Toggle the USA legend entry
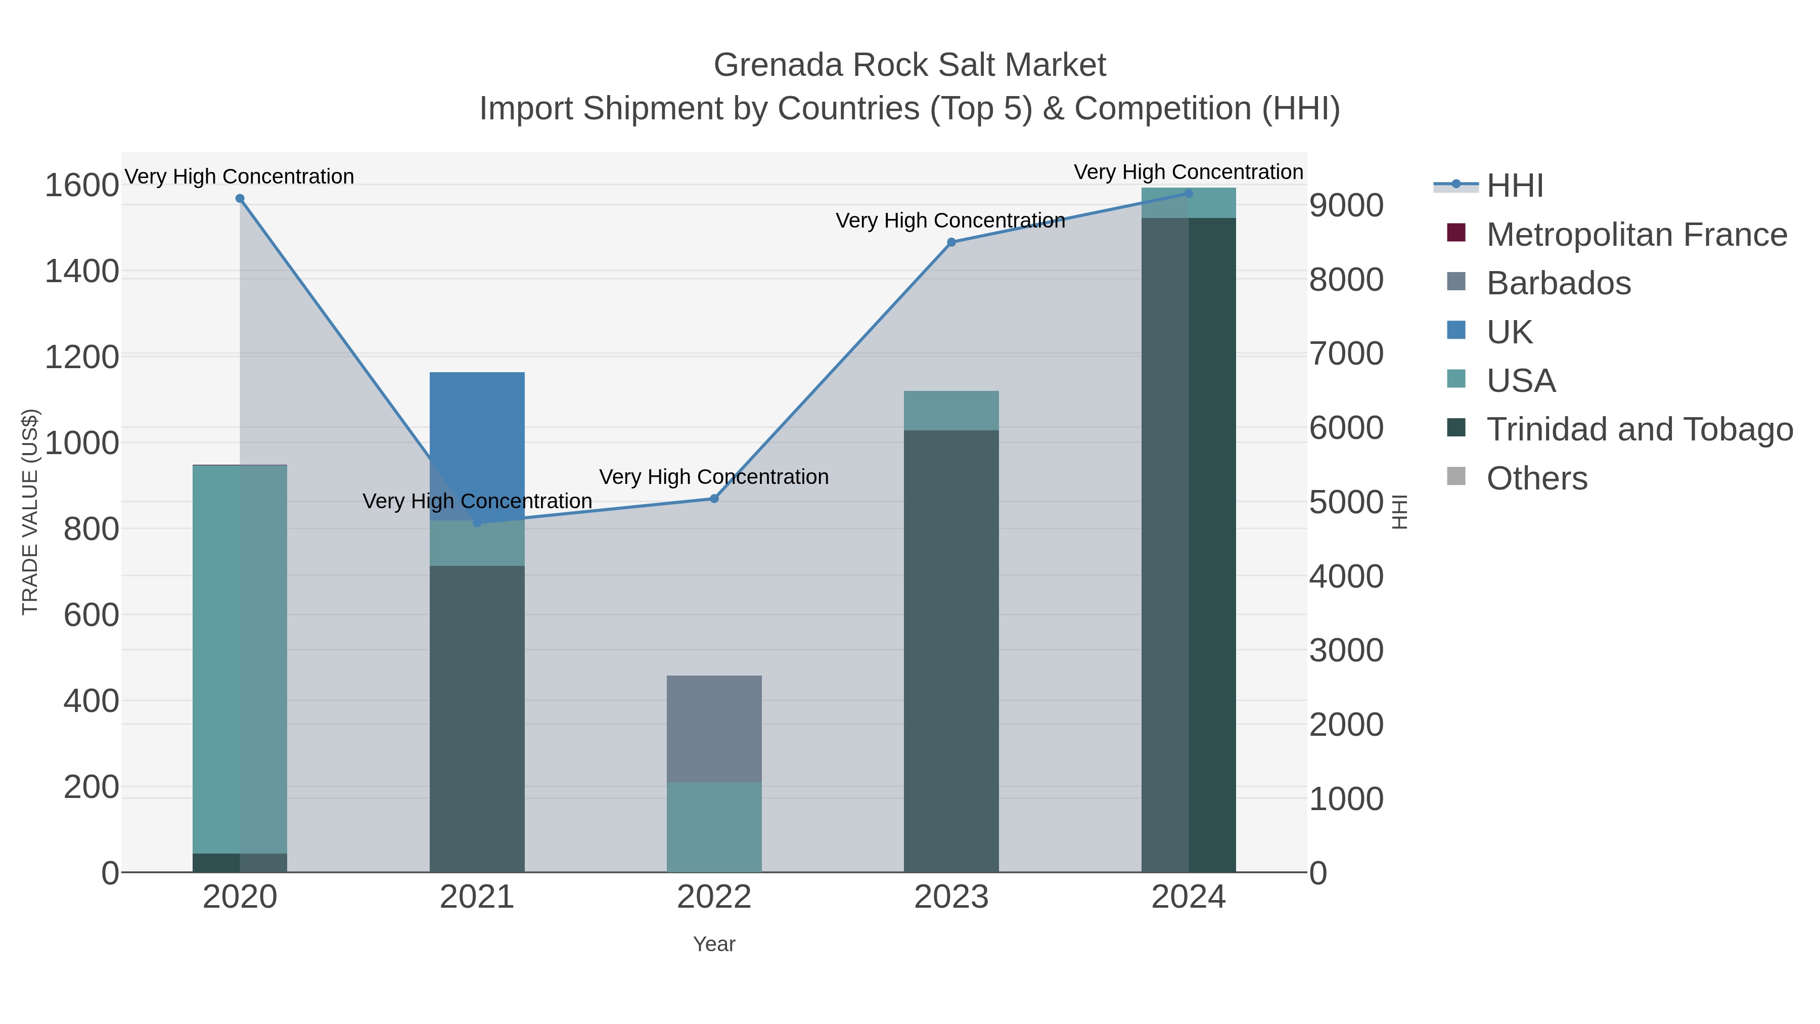Image resolution: width=1820 pixels, height=1024 pixels. (x=1501, y=380)
